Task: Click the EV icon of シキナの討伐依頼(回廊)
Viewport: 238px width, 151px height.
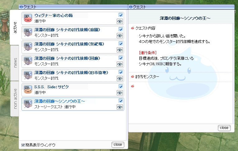Action: tap(28, 61)
